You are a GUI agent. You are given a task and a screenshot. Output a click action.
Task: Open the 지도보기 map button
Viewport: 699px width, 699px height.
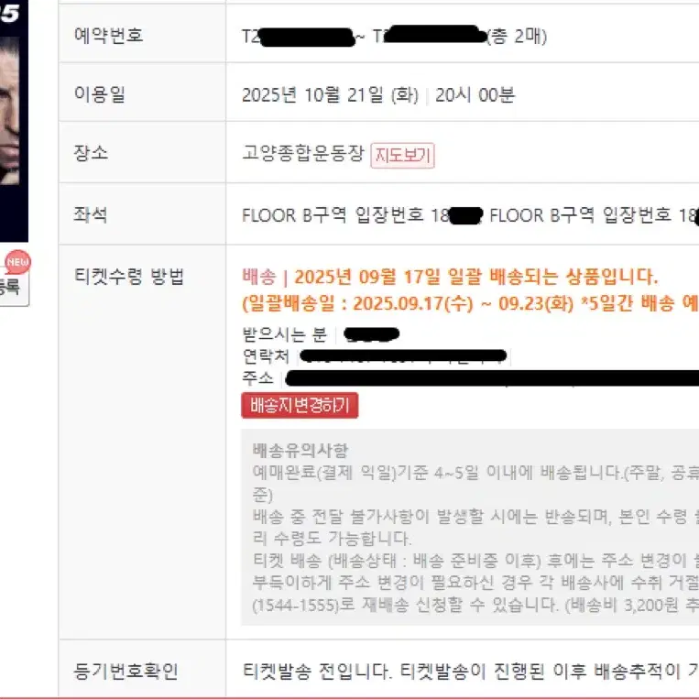click(x=402, y=155)
